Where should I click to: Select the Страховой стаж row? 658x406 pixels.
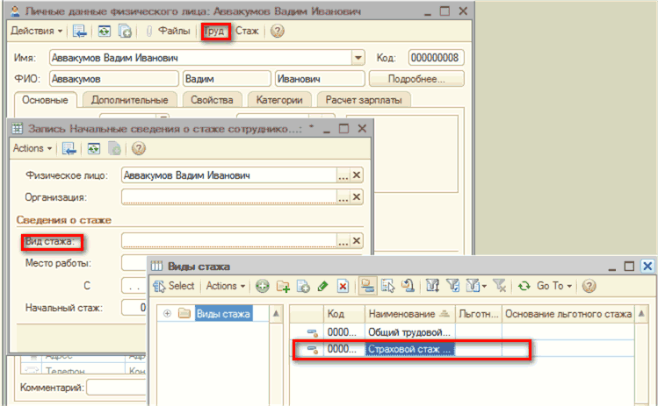409,350
